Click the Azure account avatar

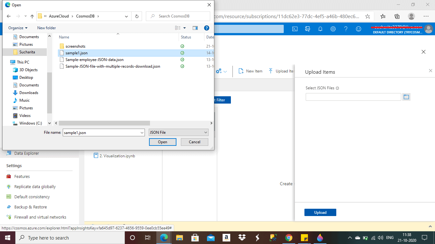429,29
